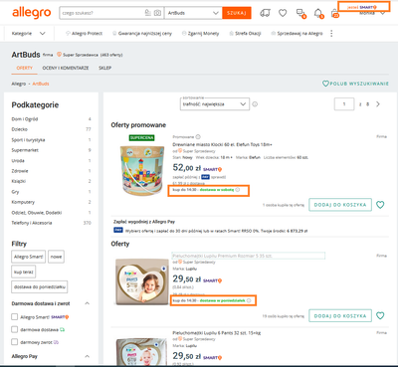Click dostawa do poniedziałku filter chip
This screenshot has width=398, height=367.
point(40,286)
